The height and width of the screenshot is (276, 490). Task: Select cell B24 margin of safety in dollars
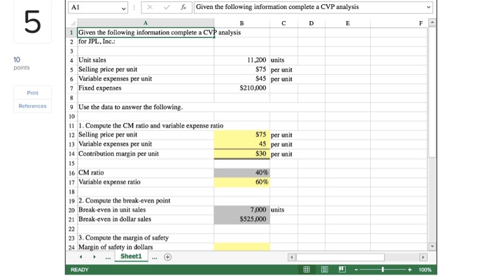pyautogui.click(x=242, y=247)
